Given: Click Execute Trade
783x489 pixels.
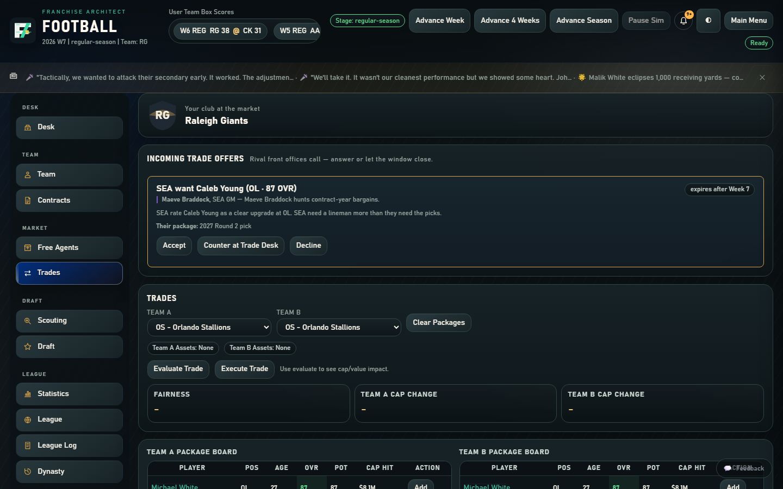Looking at the screenshot, I should [x=245, y=369].
